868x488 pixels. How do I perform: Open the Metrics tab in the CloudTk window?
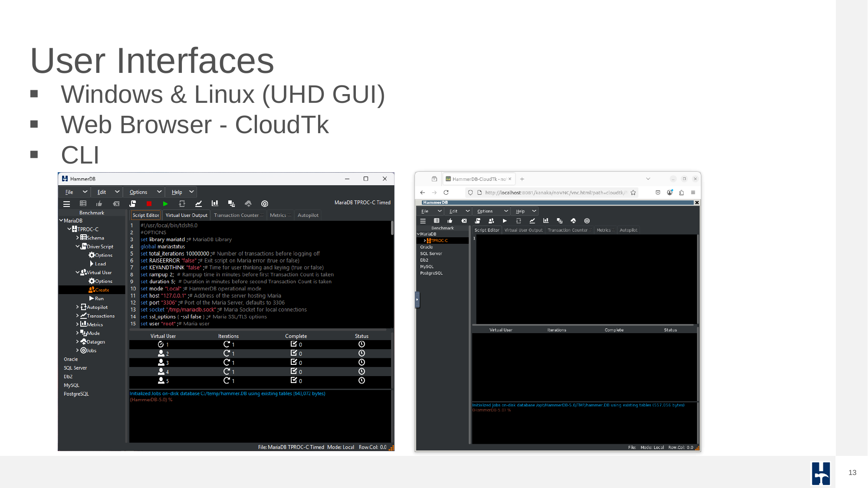605,230
